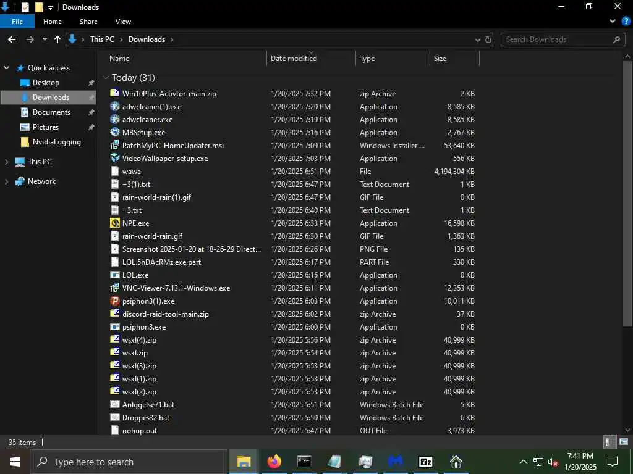Open the Windows Start menu
Image resolution: width=633 pixels, height=474 pixels.
coord(15,462)
